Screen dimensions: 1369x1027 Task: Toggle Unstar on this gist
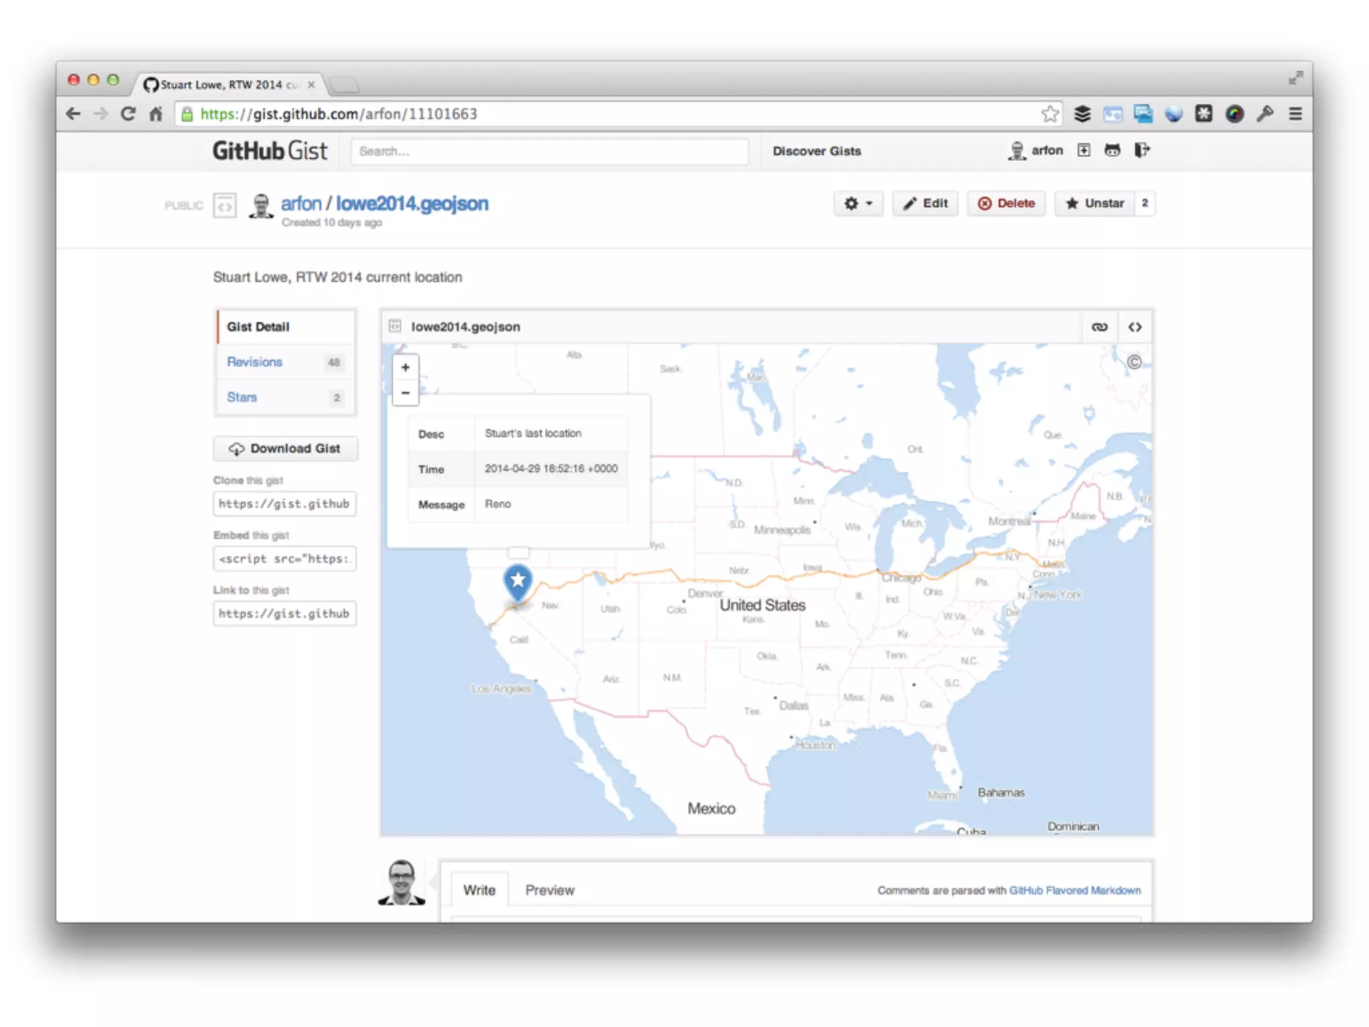coord(1095,203)
